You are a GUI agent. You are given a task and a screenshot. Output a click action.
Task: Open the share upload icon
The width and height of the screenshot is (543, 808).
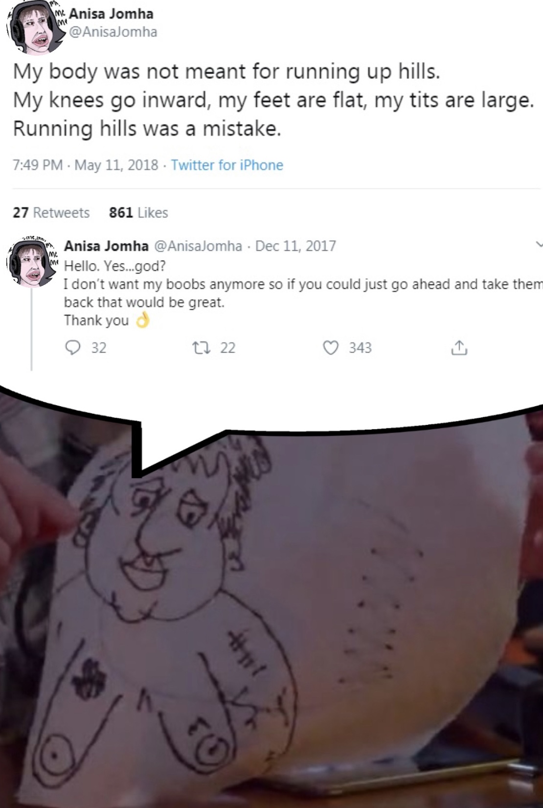(459, 347)
